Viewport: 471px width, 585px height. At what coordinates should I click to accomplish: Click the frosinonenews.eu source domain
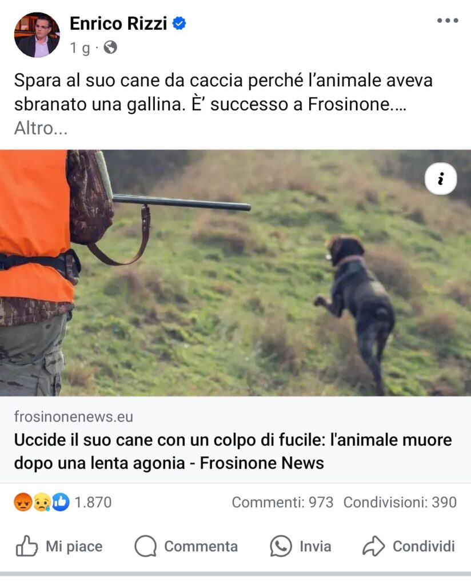[74, 416]
